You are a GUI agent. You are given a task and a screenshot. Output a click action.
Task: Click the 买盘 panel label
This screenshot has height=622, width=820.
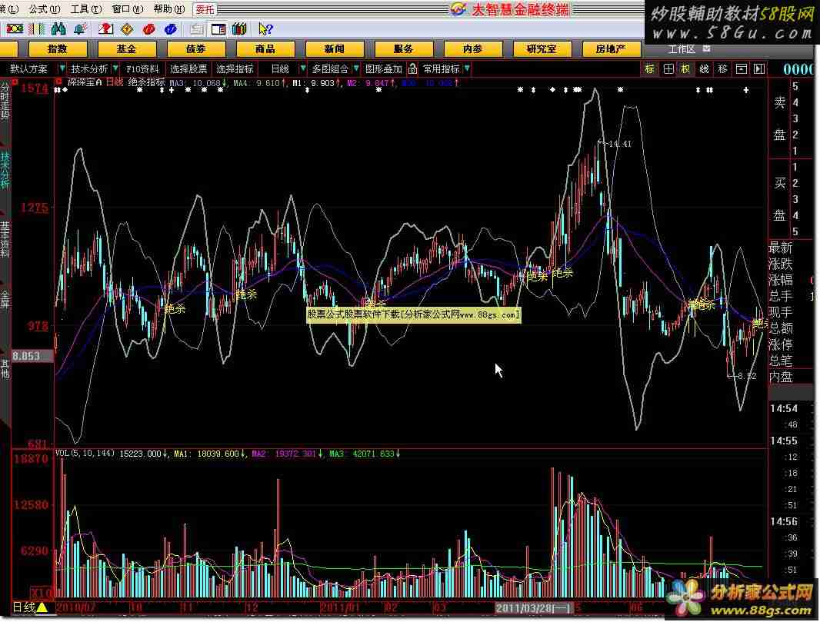pyautogui.click(x=780, y=199)
